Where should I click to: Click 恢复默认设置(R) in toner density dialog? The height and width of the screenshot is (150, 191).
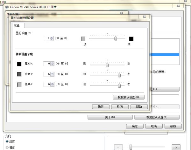[x=129, y=97]
